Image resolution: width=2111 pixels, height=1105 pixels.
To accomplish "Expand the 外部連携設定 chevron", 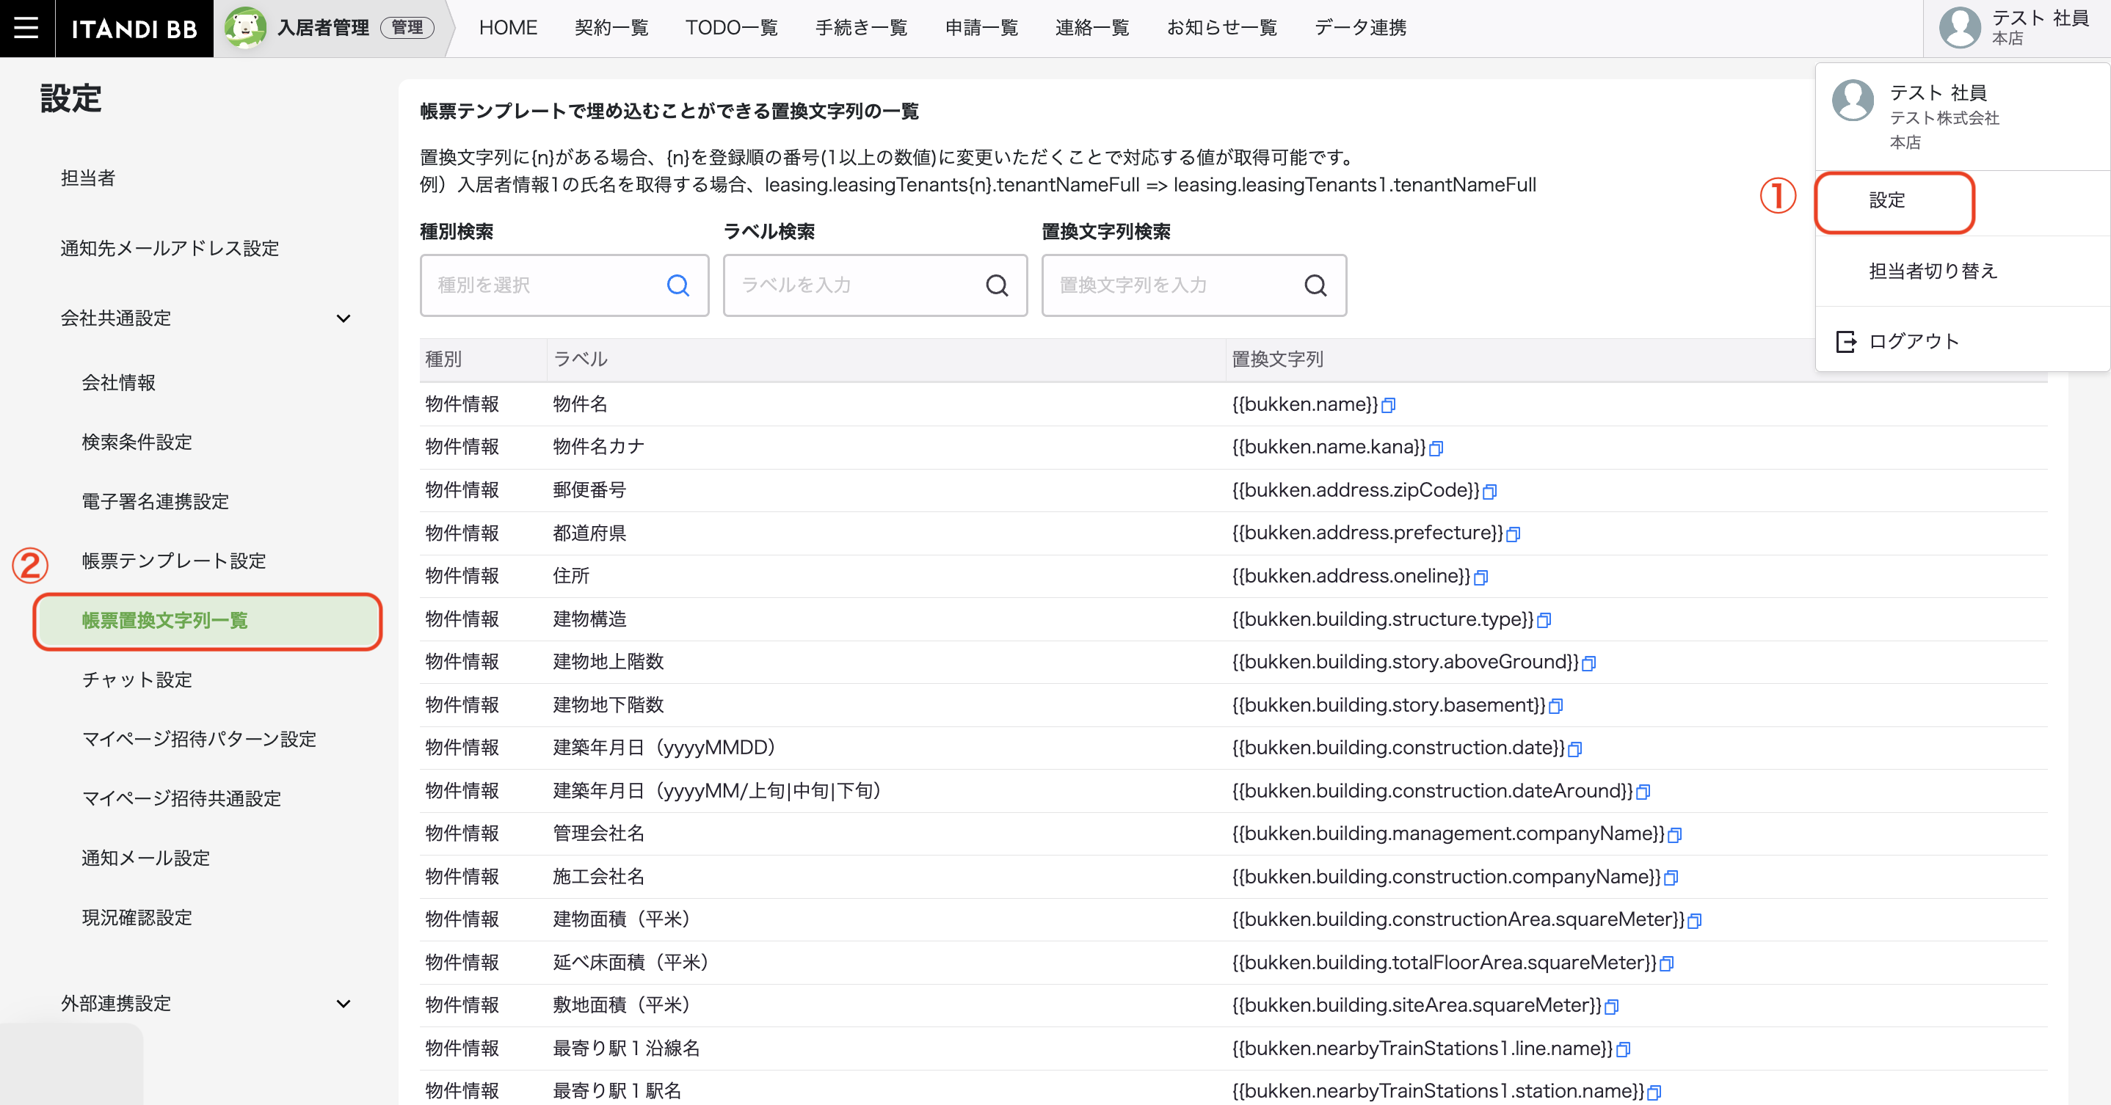I will [344, 1004].
